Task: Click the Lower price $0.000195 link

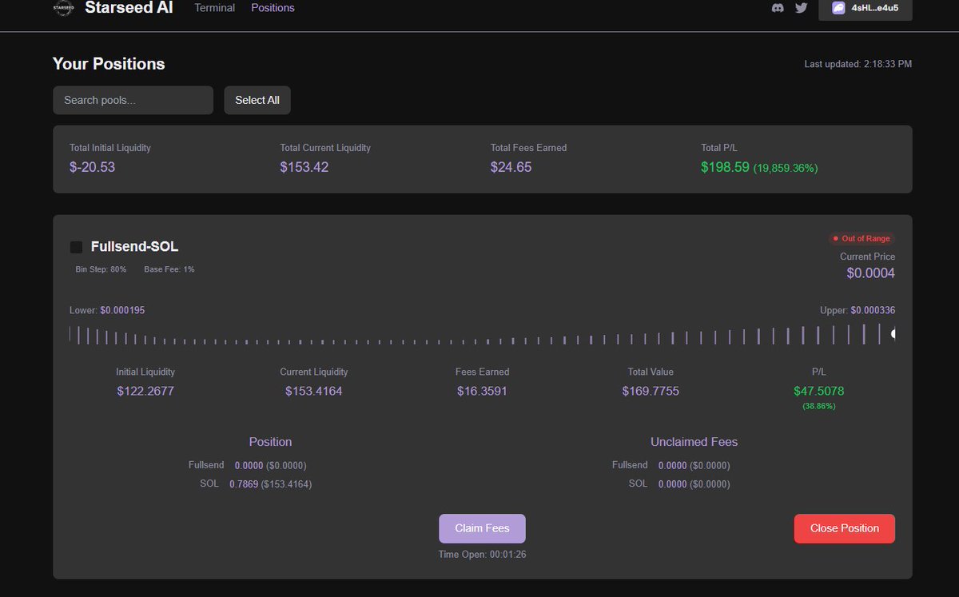Action: pyautogui.click(x=123, y=310)
